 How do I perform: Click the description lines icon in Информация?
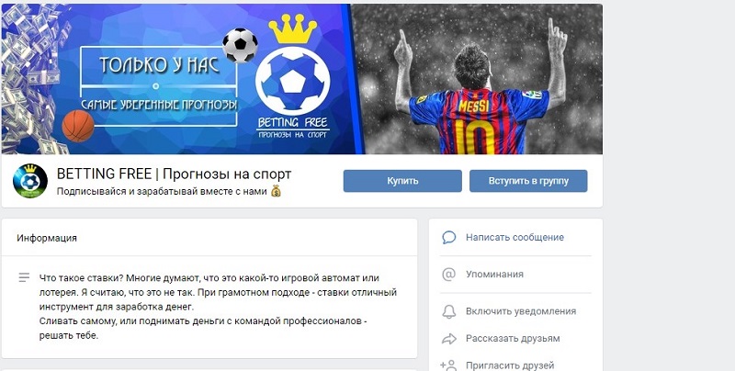(x=24, y=277)
